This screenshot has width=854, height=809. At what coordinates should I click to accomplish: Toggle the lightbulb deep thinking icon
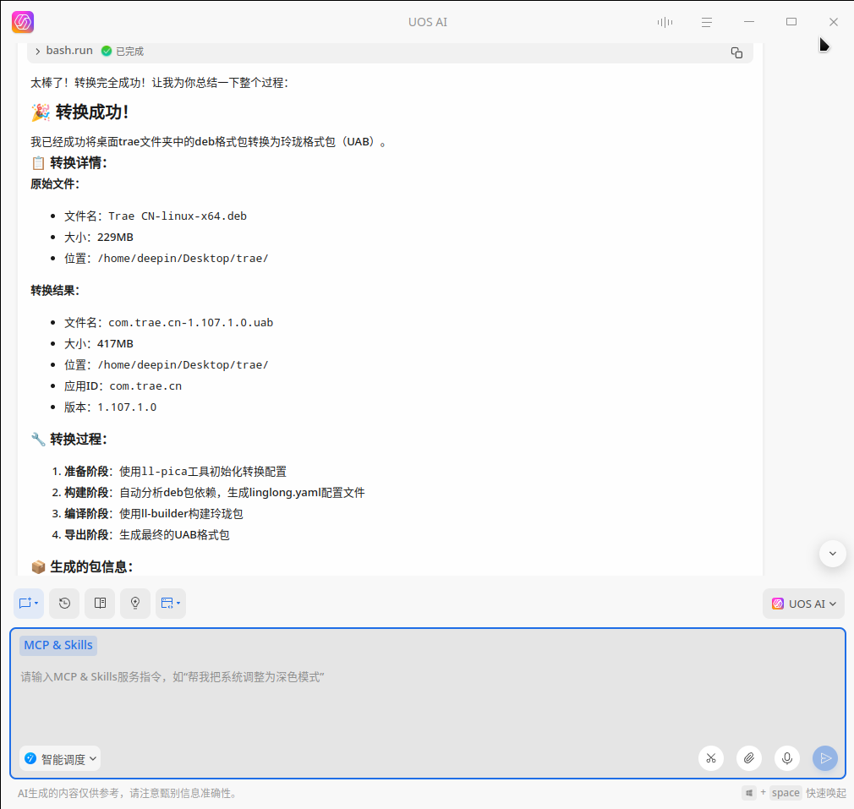pos(135,604)
